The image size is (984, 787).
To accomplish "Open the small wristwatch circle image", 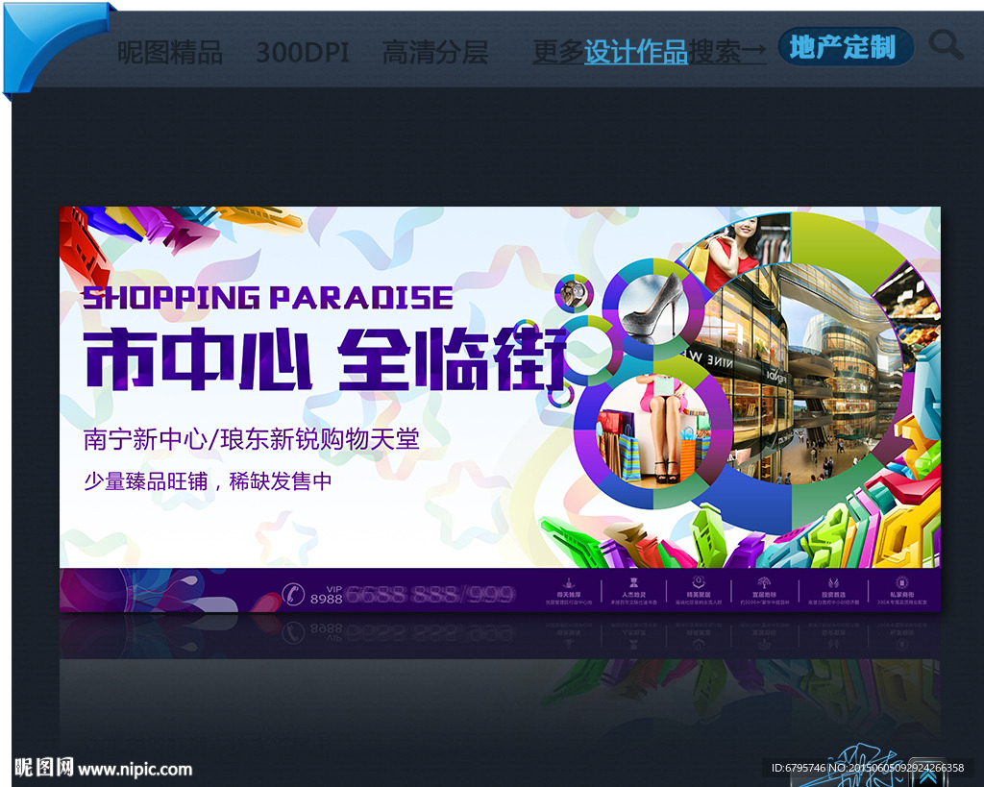I will [x=574, y=293].
